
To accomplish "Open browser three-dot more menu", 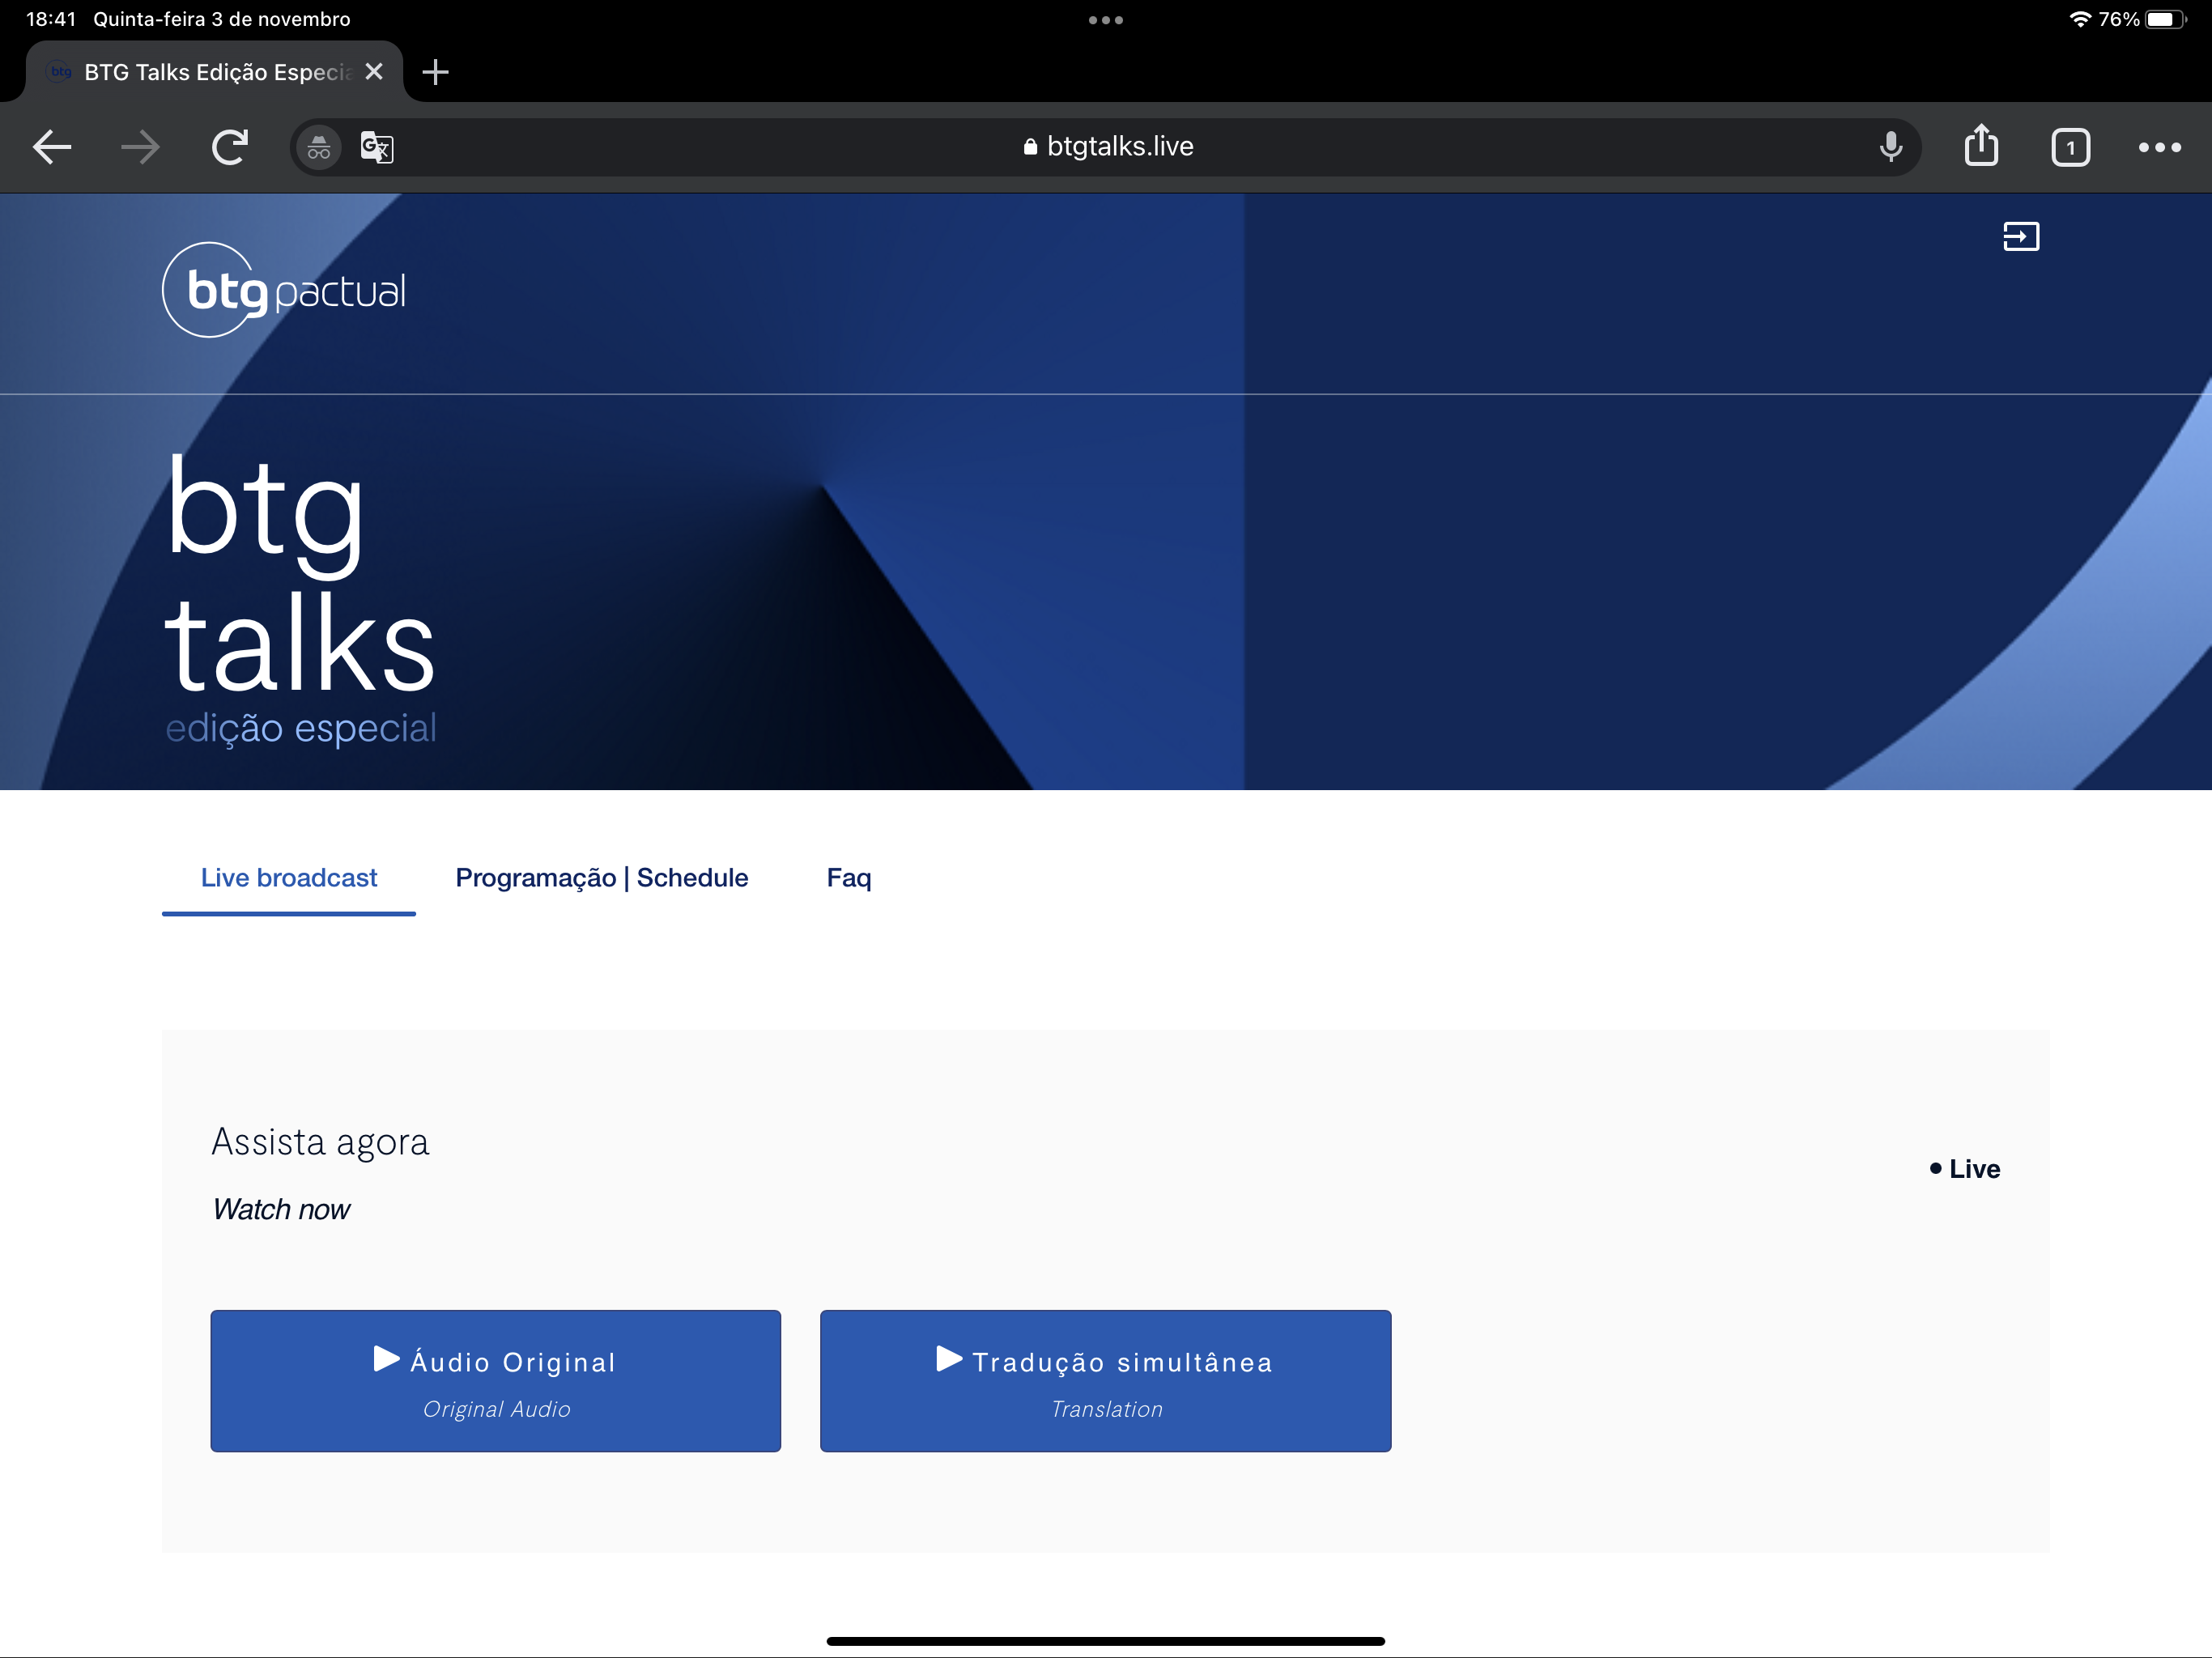I will point(2159,147).
